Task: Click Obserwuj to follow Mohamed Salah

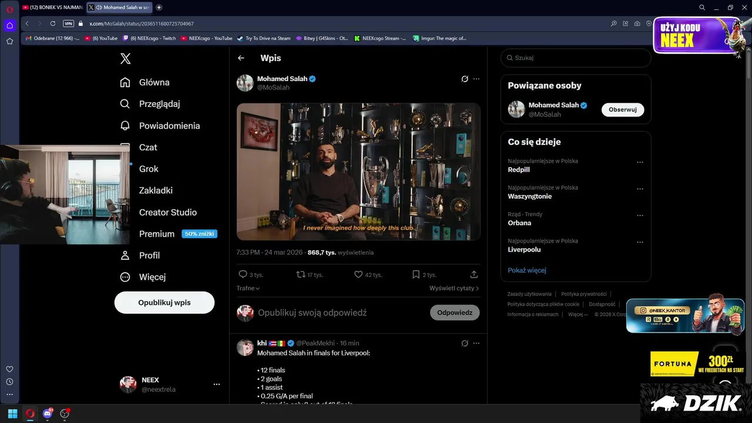Action: click(x=623, y=110)
